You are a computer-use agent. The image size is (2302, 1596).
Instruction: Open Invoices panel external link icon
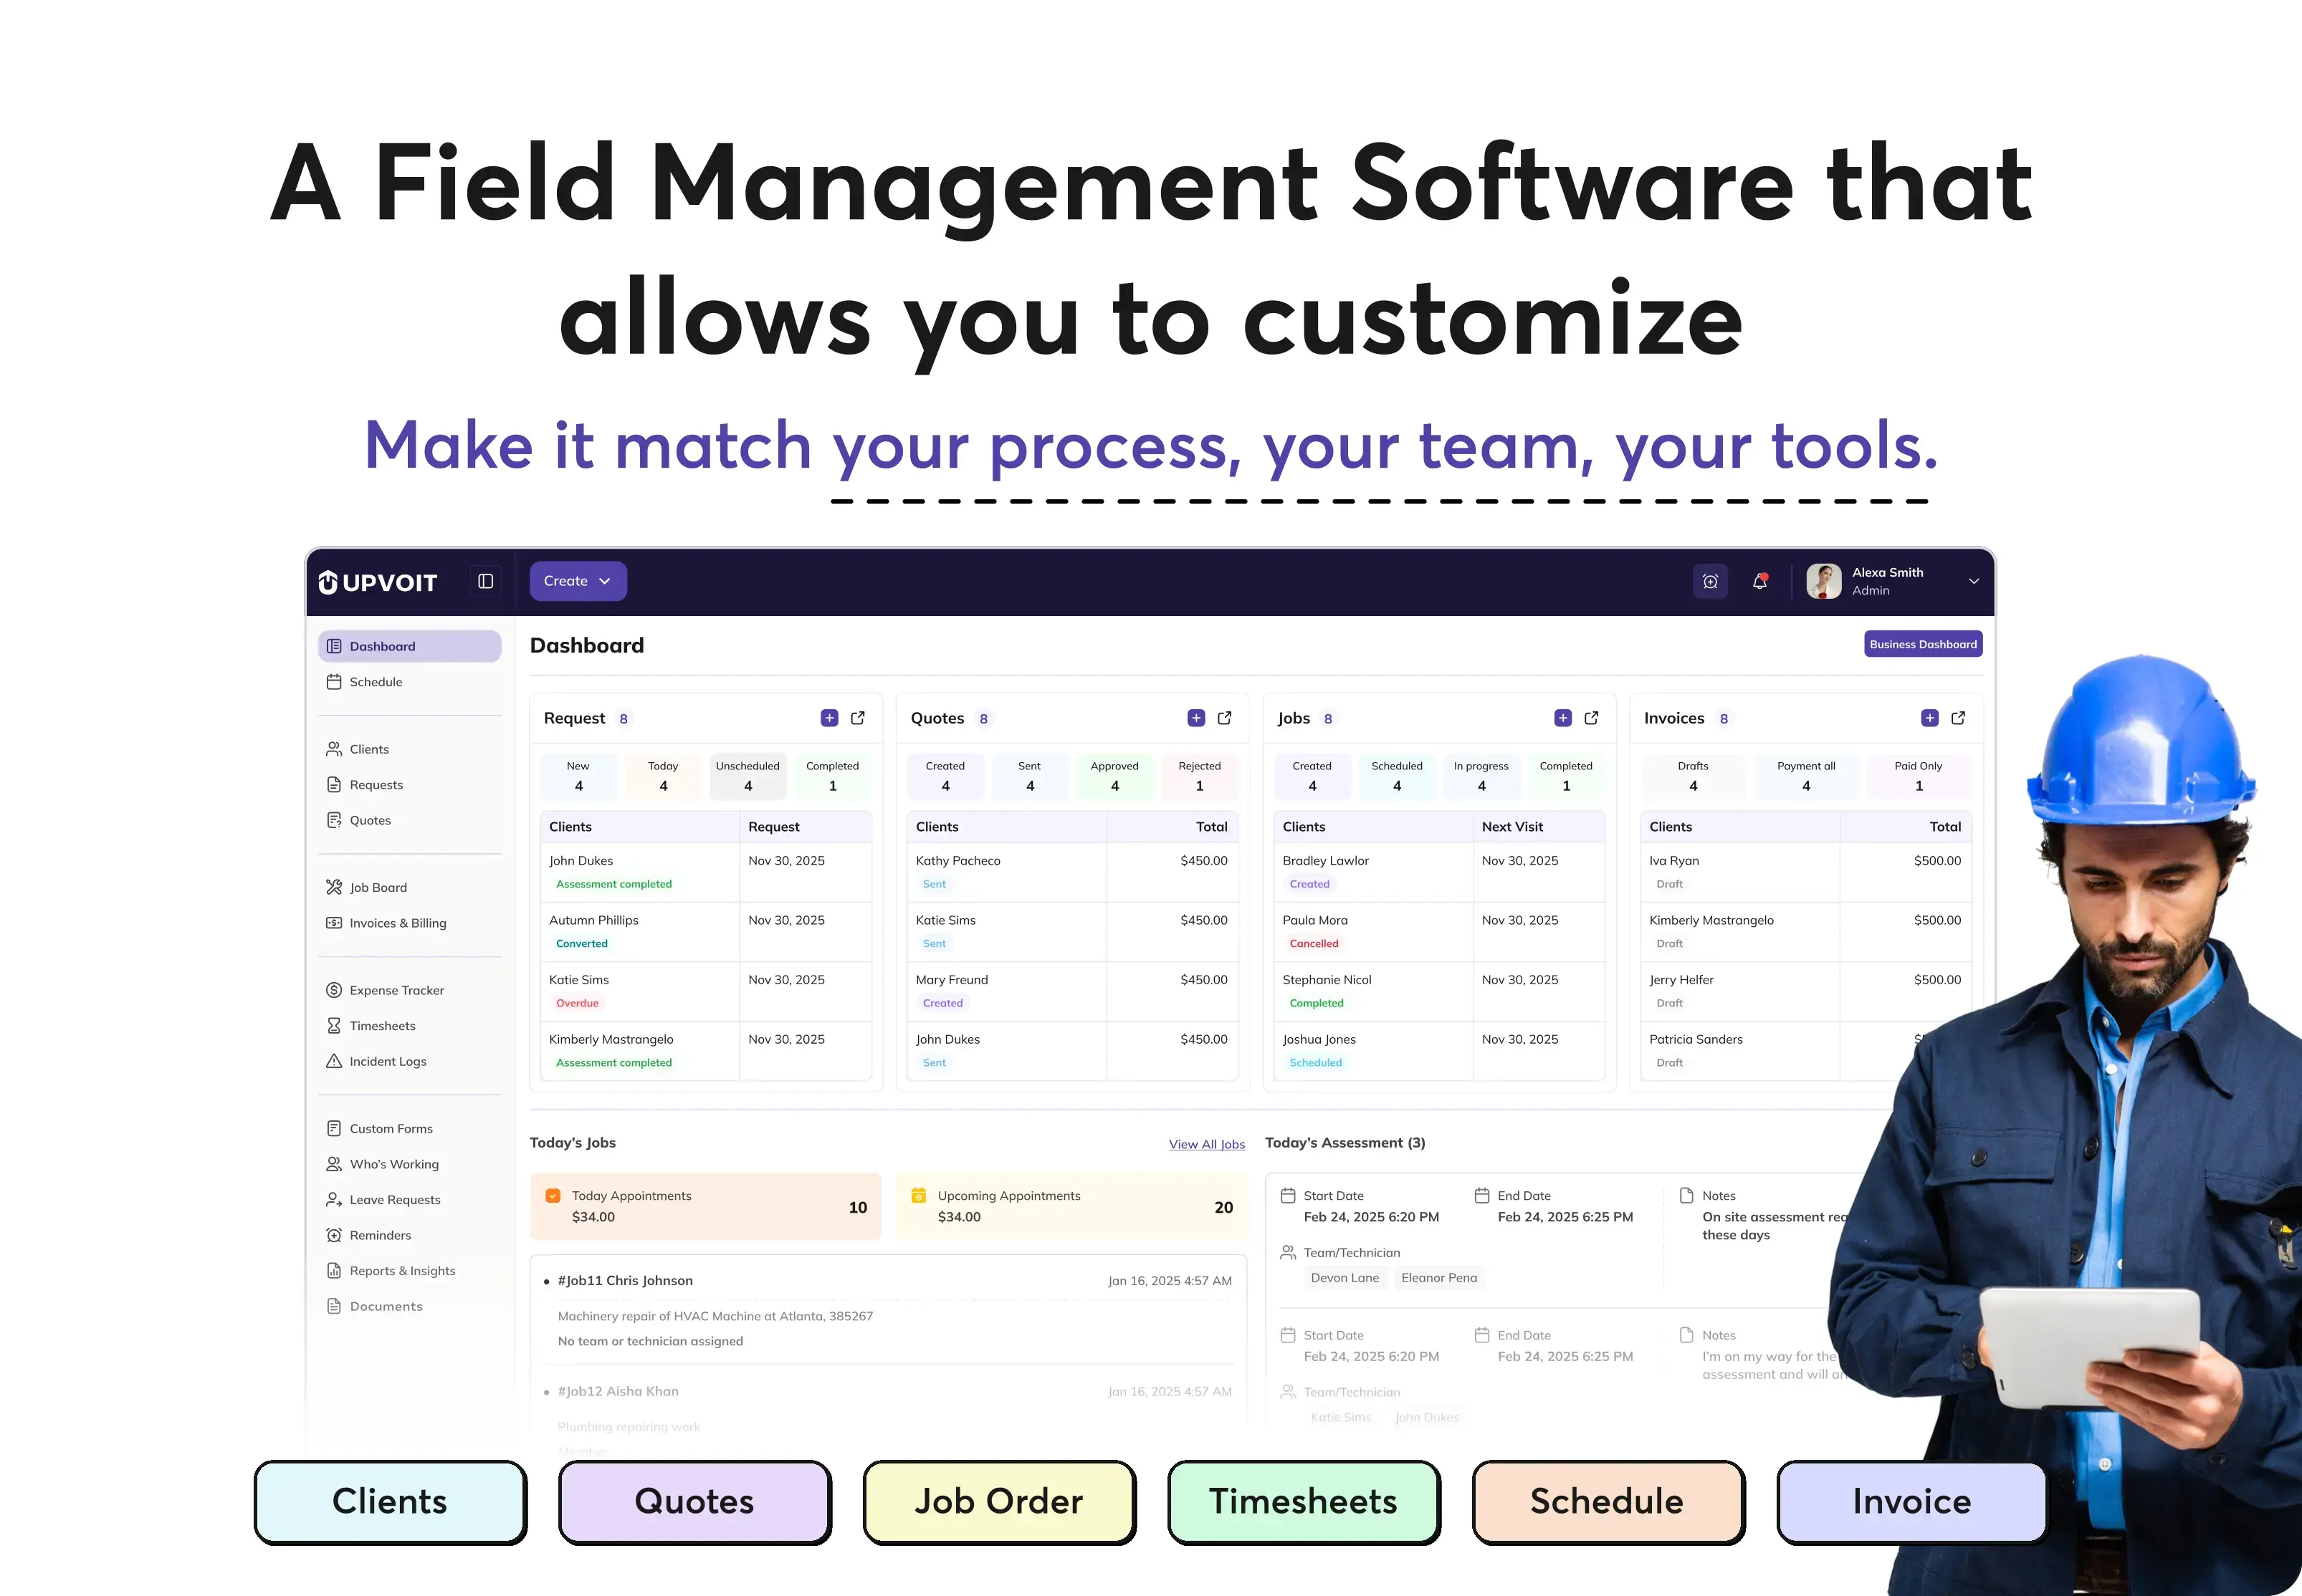coord(1958,718)
